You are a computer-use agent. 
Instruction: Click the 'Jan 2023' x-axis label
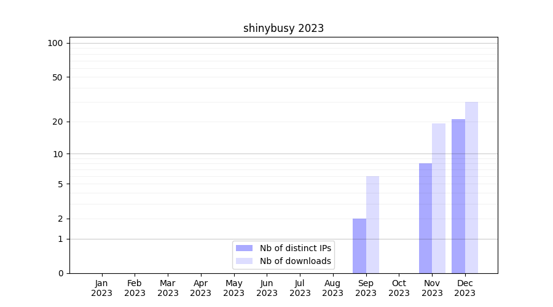pyautogui.click(x=102, y=288)
